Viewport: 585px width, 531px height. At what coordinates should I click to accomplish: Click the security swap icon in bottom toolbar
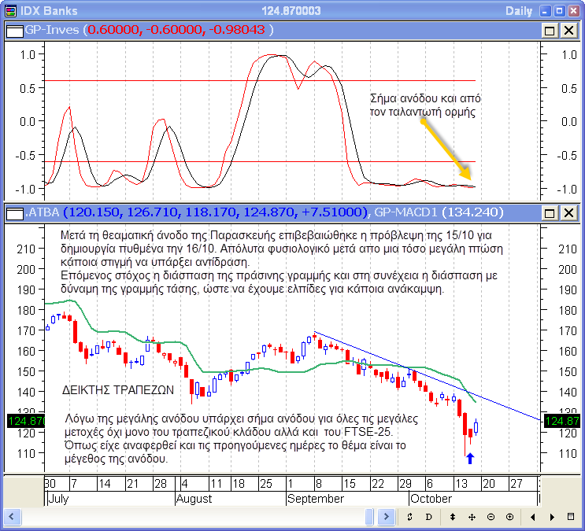[x=410, y=517]
